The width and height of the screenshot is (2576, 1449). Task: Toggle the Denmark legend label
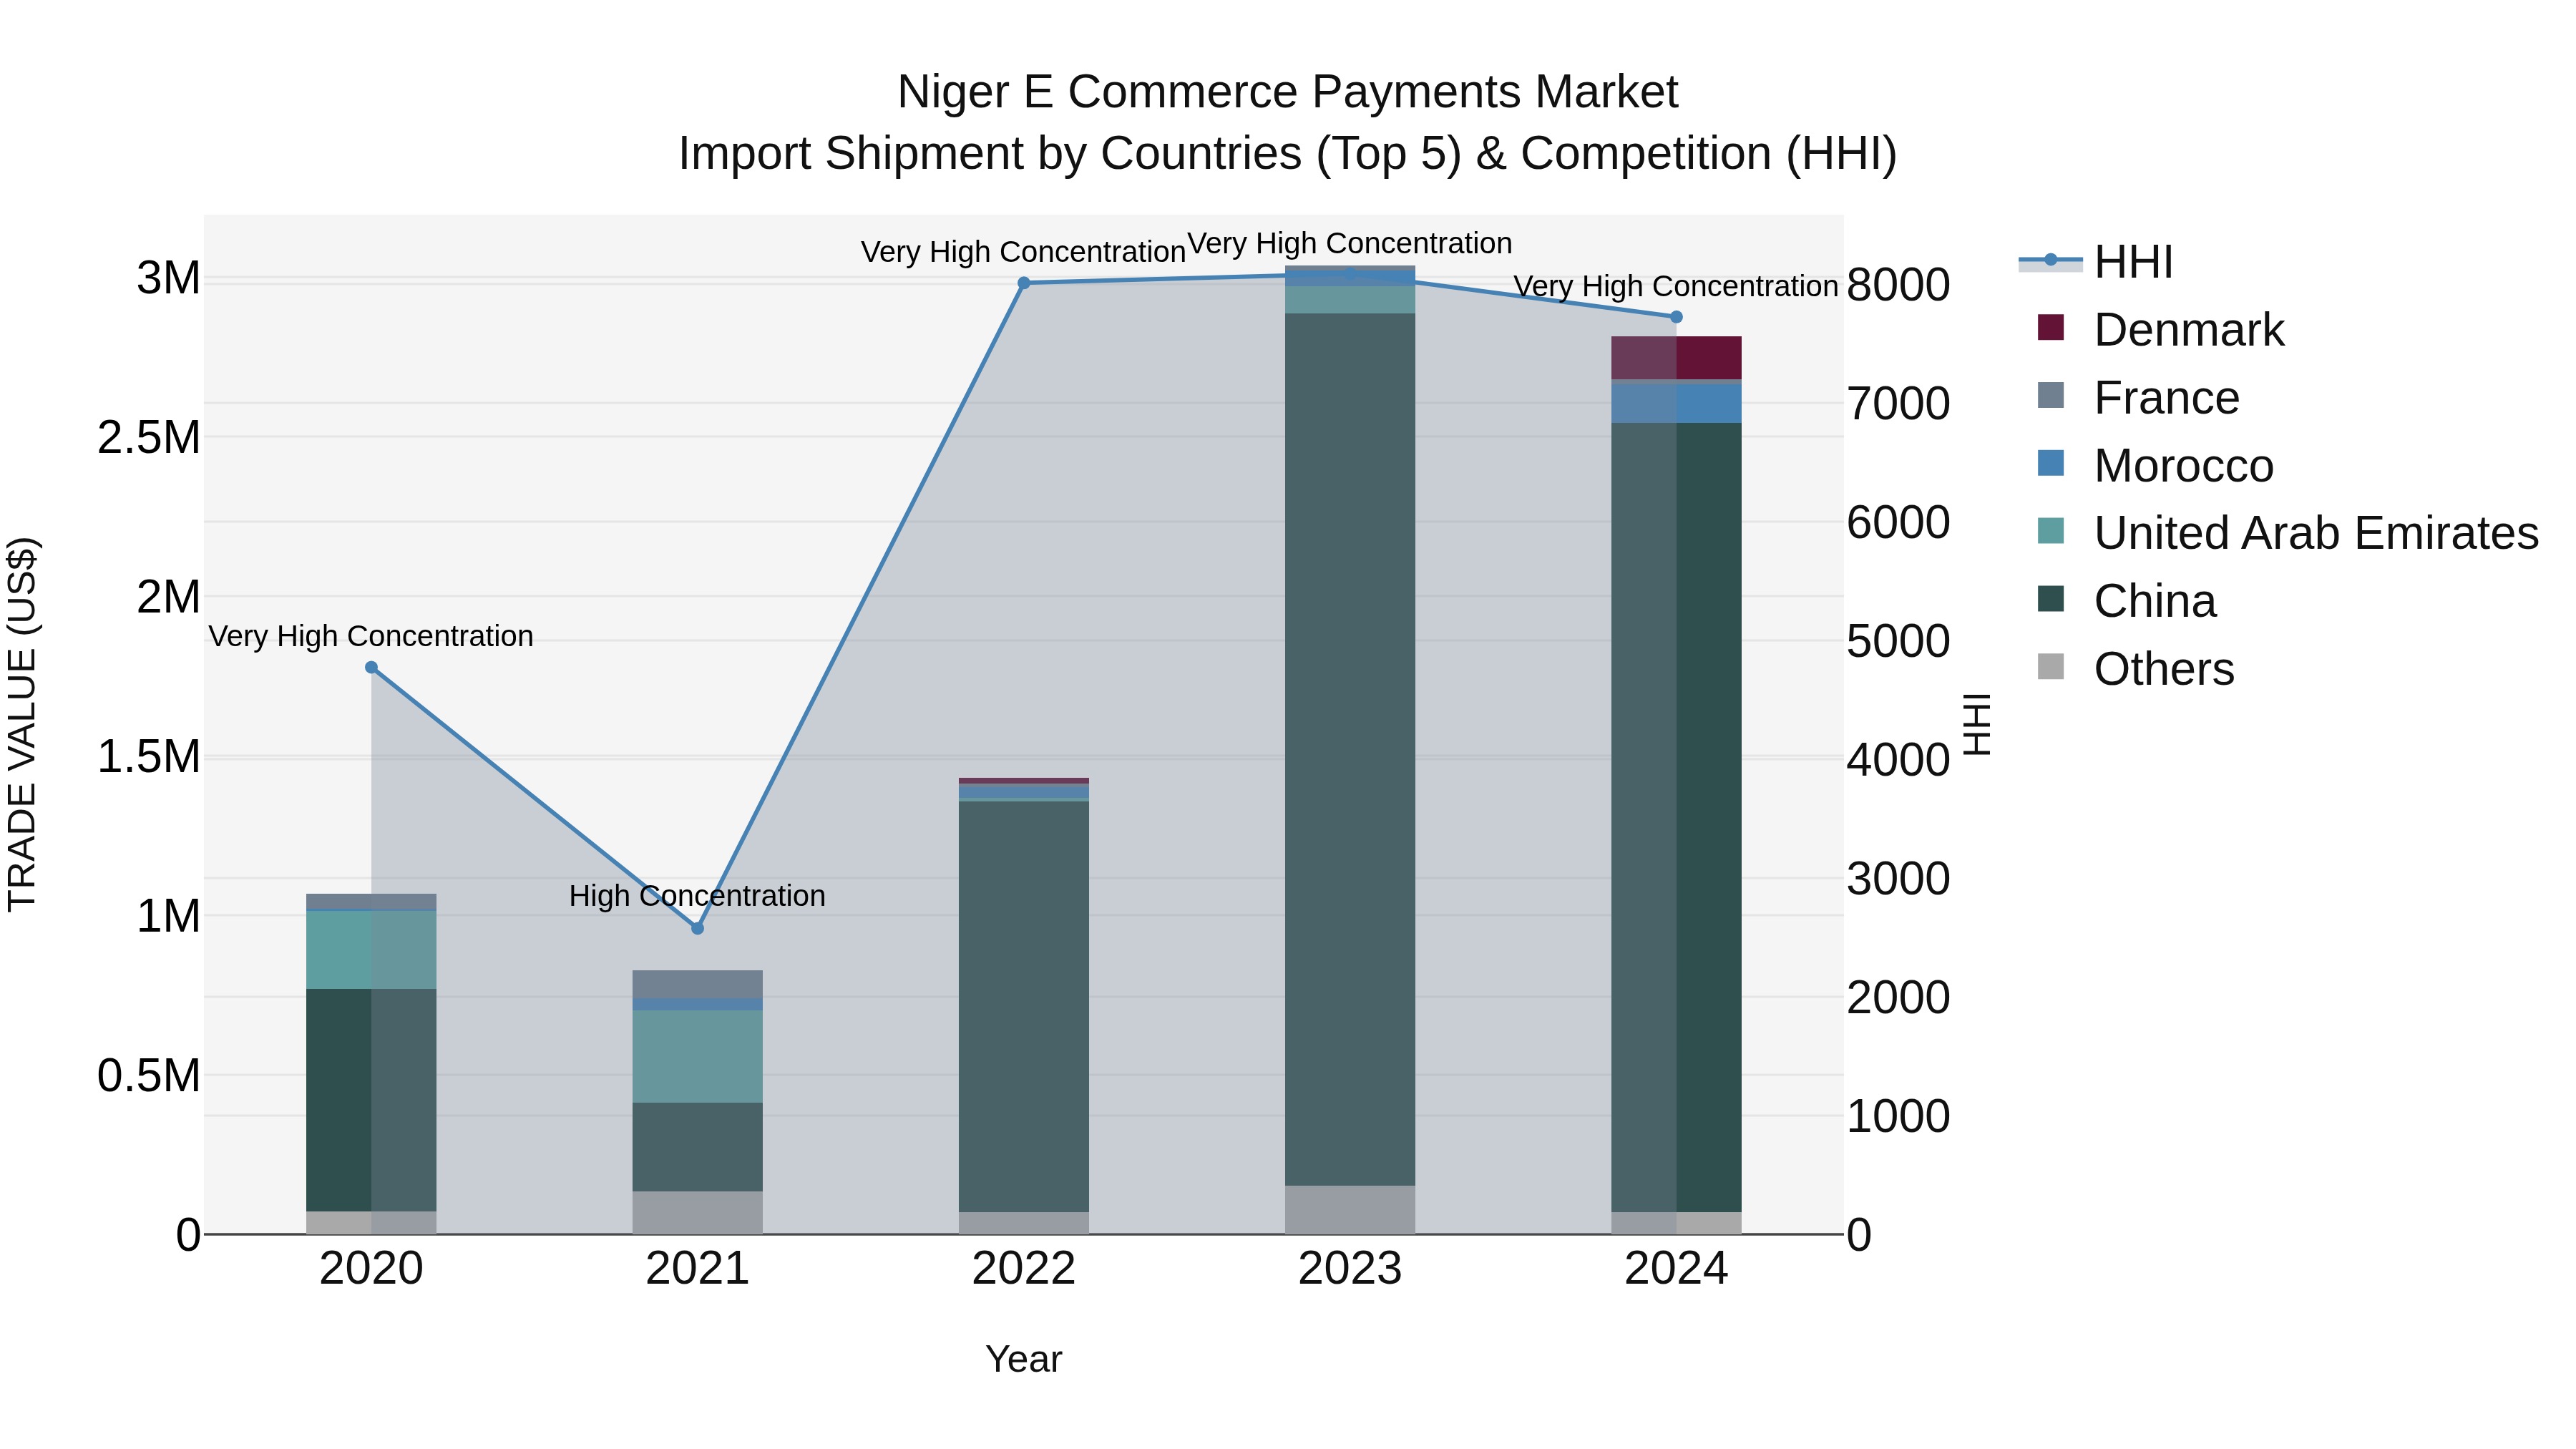coord(2189,330)
